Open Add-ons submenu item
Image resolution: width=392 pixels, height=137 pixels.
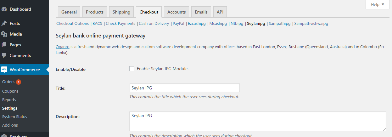click(x=10, y=125)
